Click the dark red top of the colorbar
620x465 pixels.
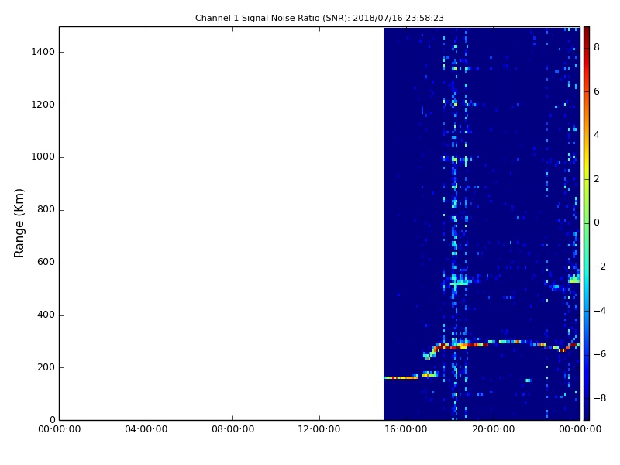[587, 29]
